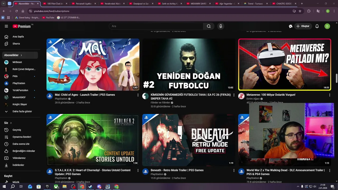The image size is (338, 190).
Task: Activate voice search microphone
Action: click(221, 26)
